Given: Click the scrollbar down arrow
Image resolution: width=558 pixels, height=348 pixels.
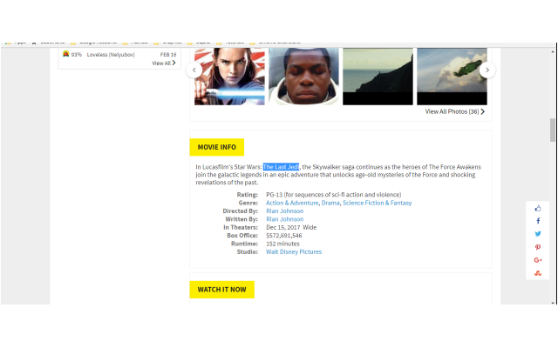Looking at the screenshot, I should click(552, 303).
